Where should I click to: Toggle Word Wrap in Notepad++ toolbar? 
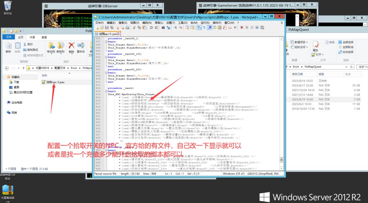pyautogui.click(x=199, y=28)
